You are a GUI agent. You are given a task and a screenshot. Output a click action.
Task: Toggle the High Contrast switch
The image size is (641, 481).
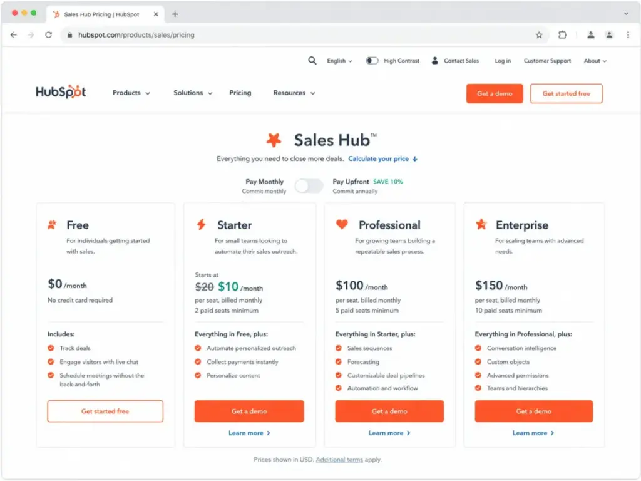(372, 61)
